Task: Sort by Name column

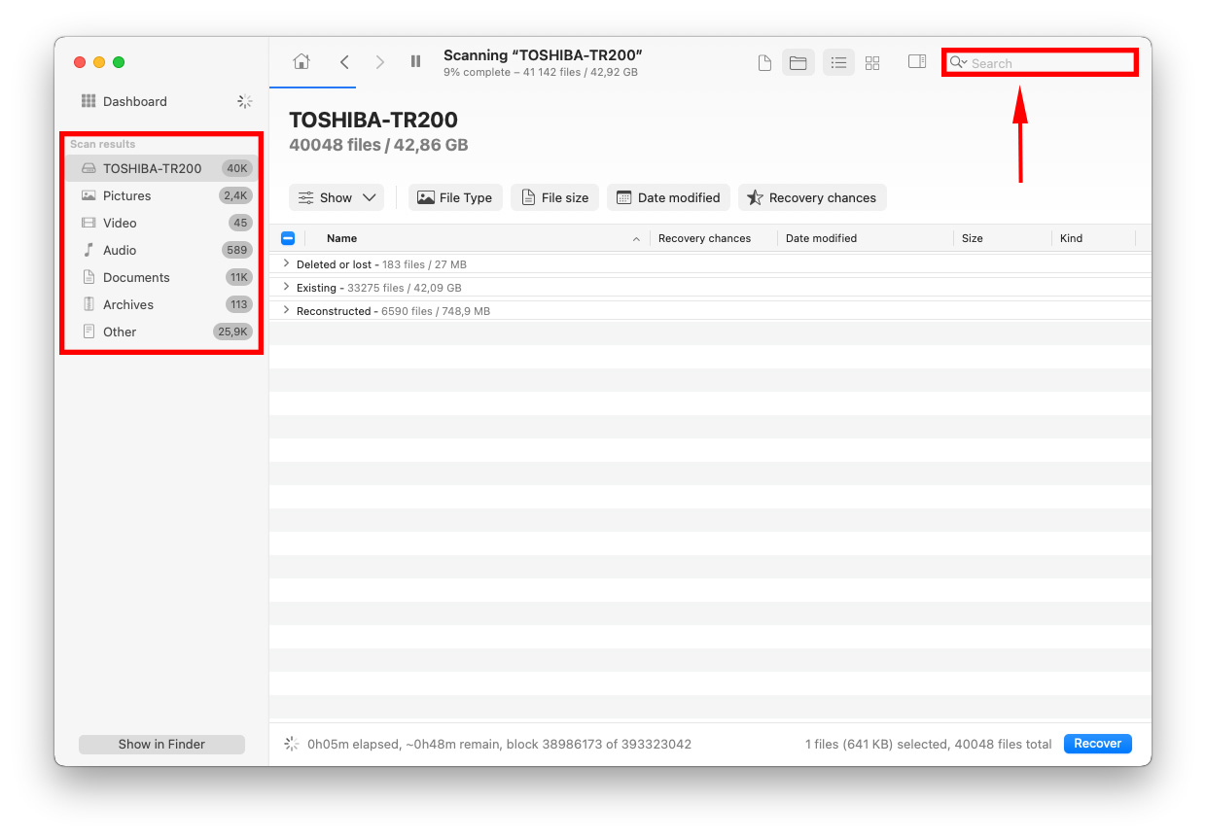Action: click(x=341, y=238)
